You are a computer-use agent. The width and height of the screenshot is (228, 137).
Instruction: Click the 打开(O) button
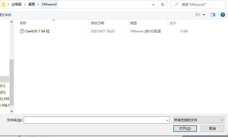(185, 129)
